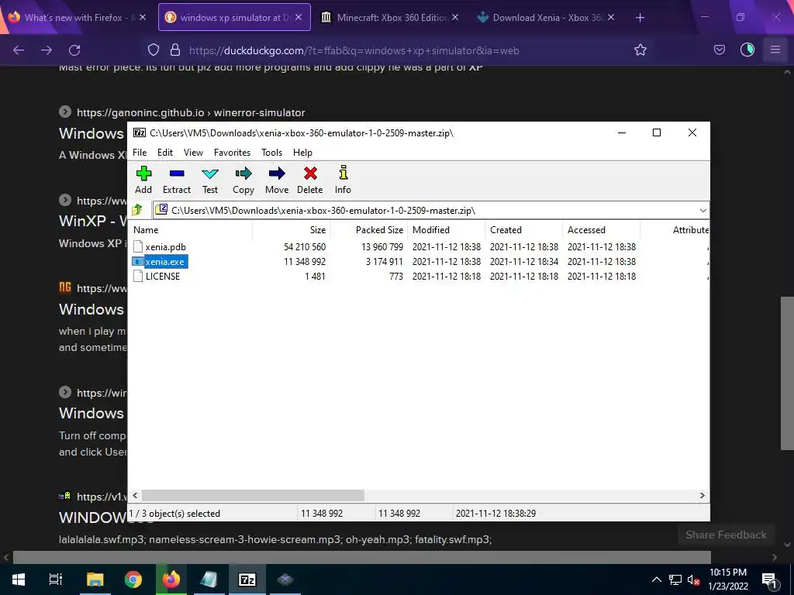Expand the 7-Zip address path dropdown
Screen dimensions: 794x595
(x=703, y=211)
